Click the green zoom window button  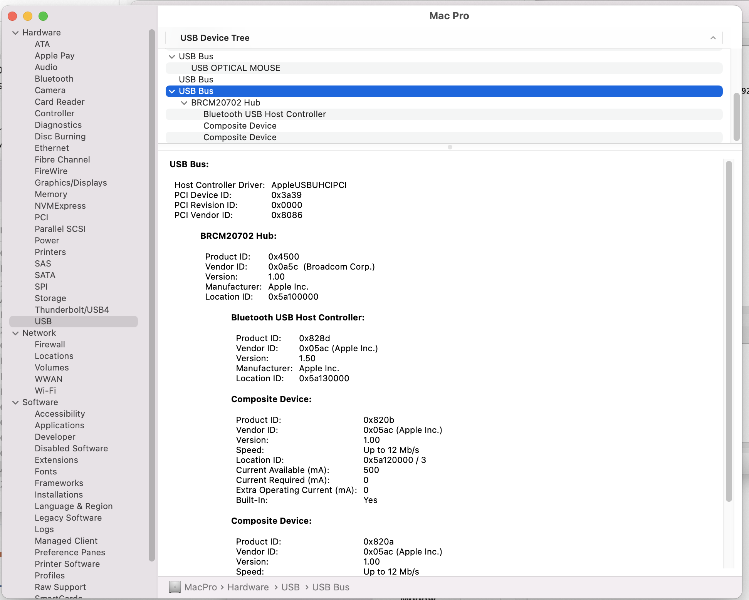[x=43, y=16]
